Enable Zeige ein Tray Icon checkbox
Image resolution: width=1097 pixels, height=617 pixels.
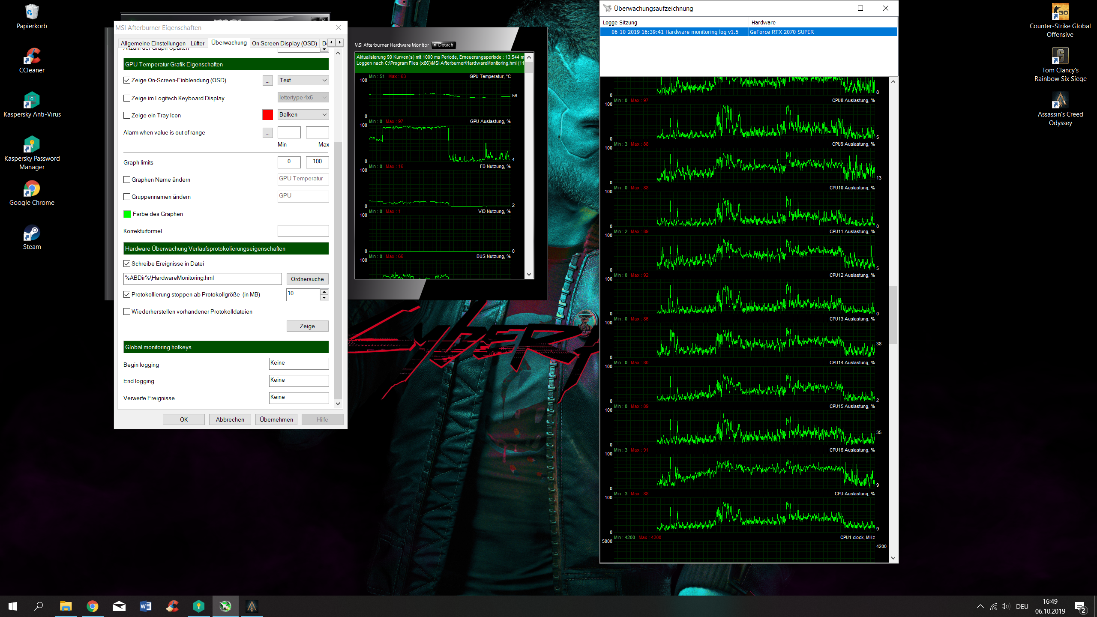tap(127, 115)
